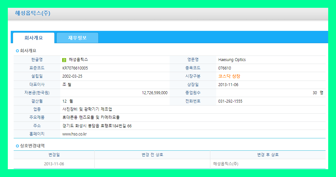The width and height of the screenshot is (336, 177).
Task: Click the 종업원수 row label
Action: click(193, 93)
